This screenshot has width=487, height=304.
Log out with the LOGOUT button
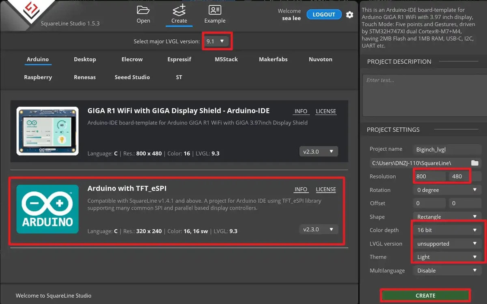(324, 14)
